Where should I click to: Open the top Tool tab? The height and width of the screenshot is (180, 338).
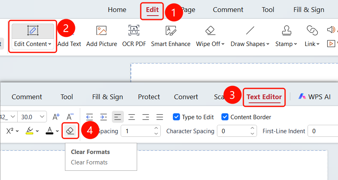(x=268, y=10)
